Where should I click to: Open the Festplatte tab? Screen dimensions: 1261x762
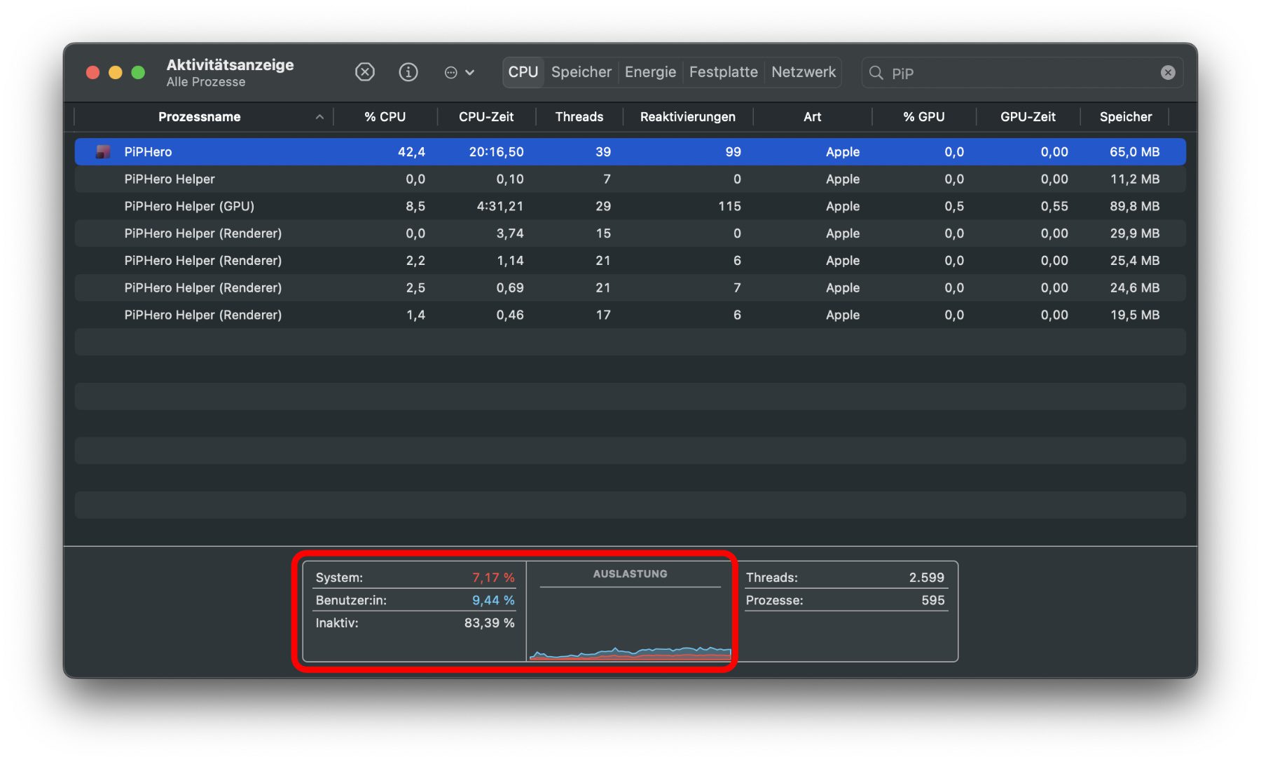pyautogui.click(x=723, y=72)
